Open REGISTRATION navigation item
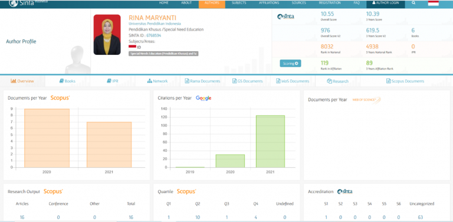This screenshot has height=222, width=453. tap(330, 3)
